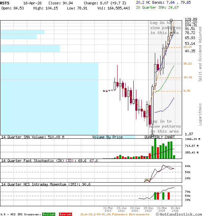This screenshot has height=216, width=202.
Task: Click the red Bearish legend badge
Action: 65,214
